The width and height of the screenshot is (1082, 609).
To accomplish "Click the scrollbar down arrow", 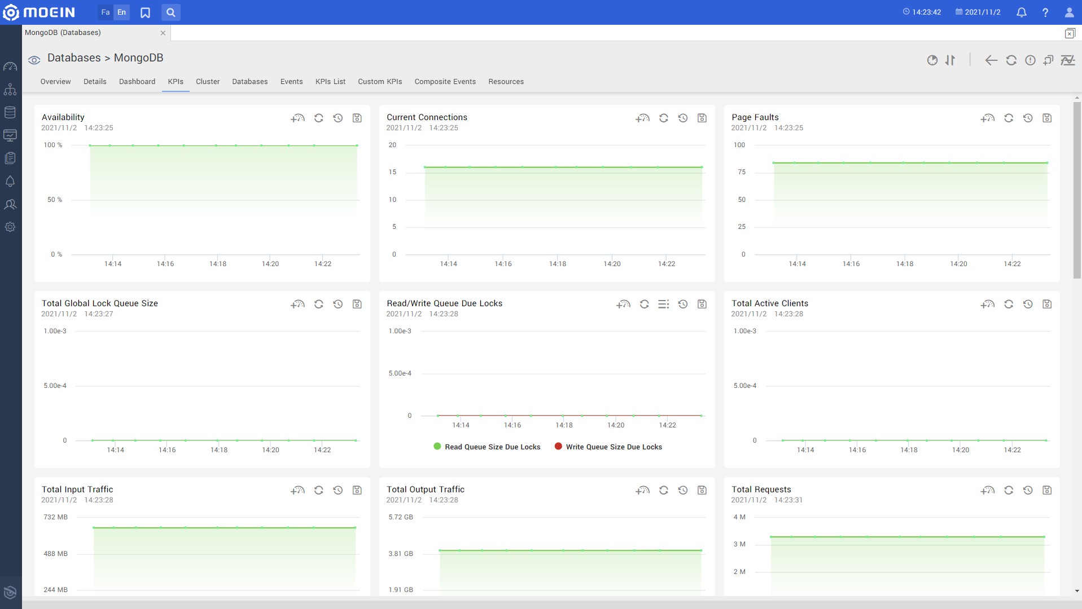I will click(x=1077, y=591).
